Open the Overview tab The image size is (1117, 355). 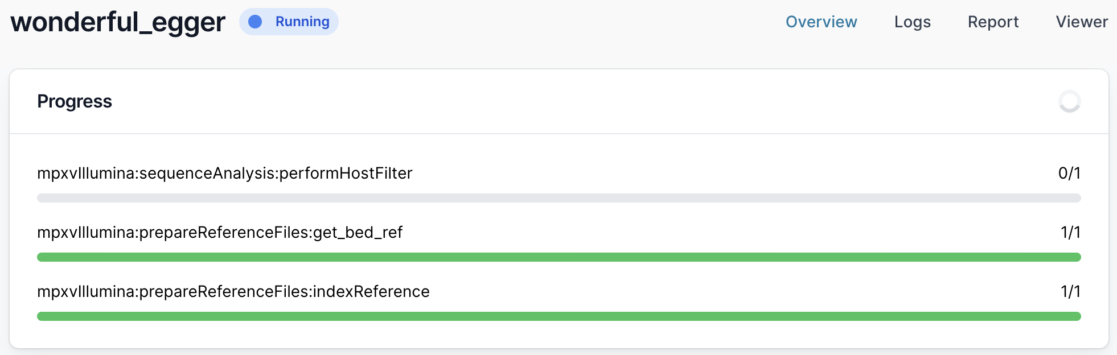tap(821, 22)
